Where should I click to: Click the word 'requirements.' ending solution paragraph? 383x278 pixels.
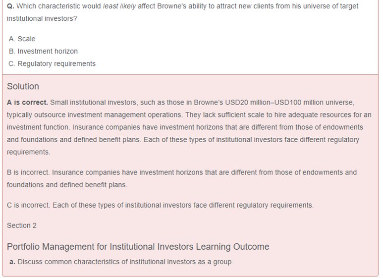tap(28, 152)
